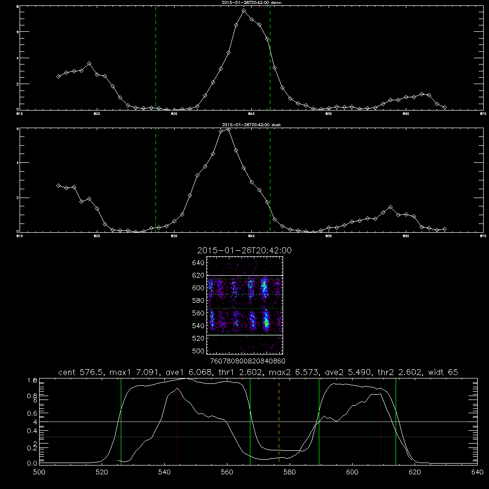Click the '0.0' y-axis label of the bottom plot
This screenshot has width=489, height=489.
(32, 464)
